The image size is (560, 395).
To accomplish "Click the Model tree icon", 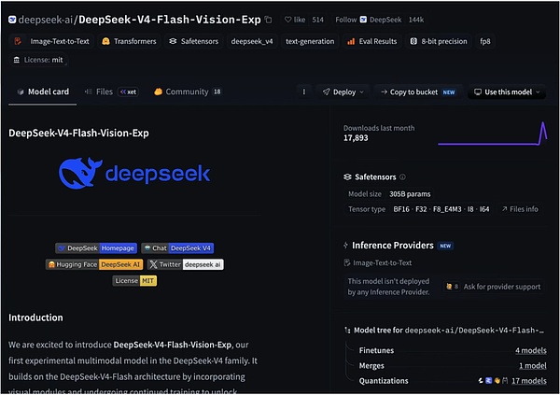I will (x=347, y=330).
